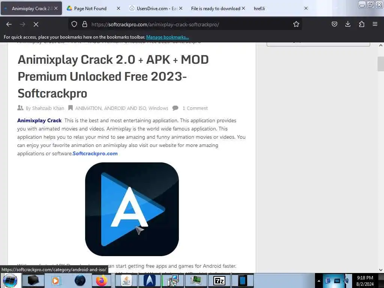The height and width of the screenshot is (288, 384).
Task: Save page to Pocket
Action: tap(334, 24)
